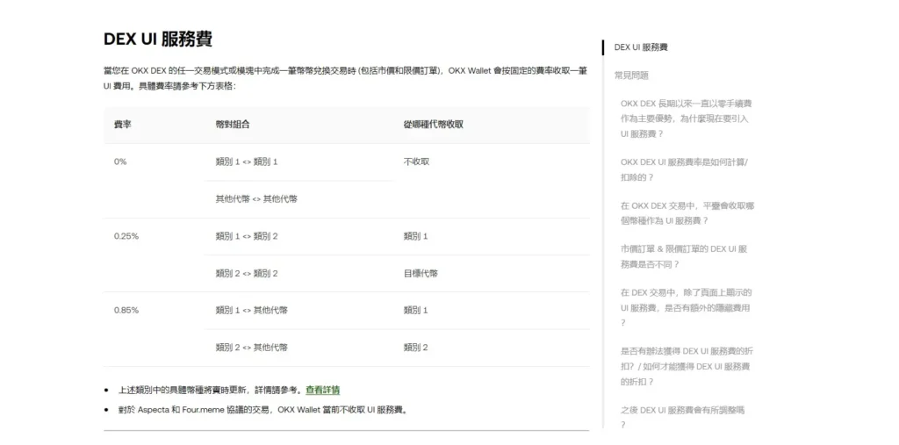Image resolution: width=899 pixels, height=445 pixels.
Task: Click the 費率 column header
Action: click(122, 125)
